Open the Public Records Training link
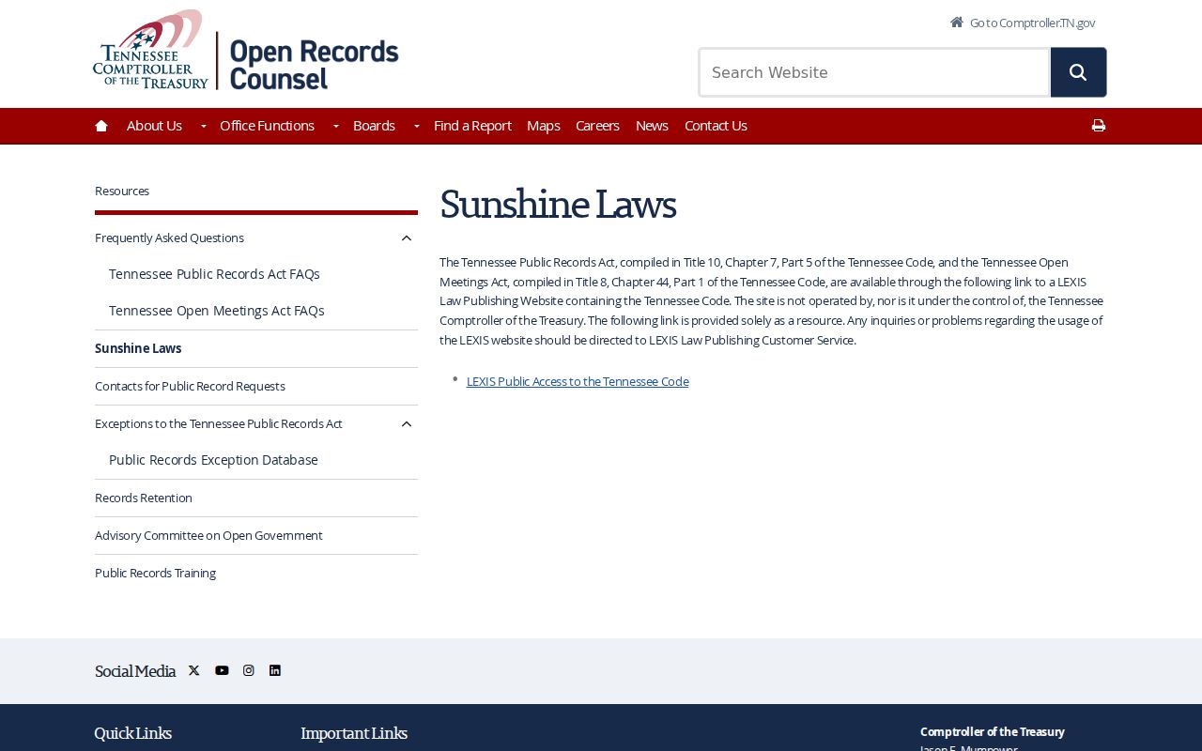The image size is (1202, 751). 155,573
